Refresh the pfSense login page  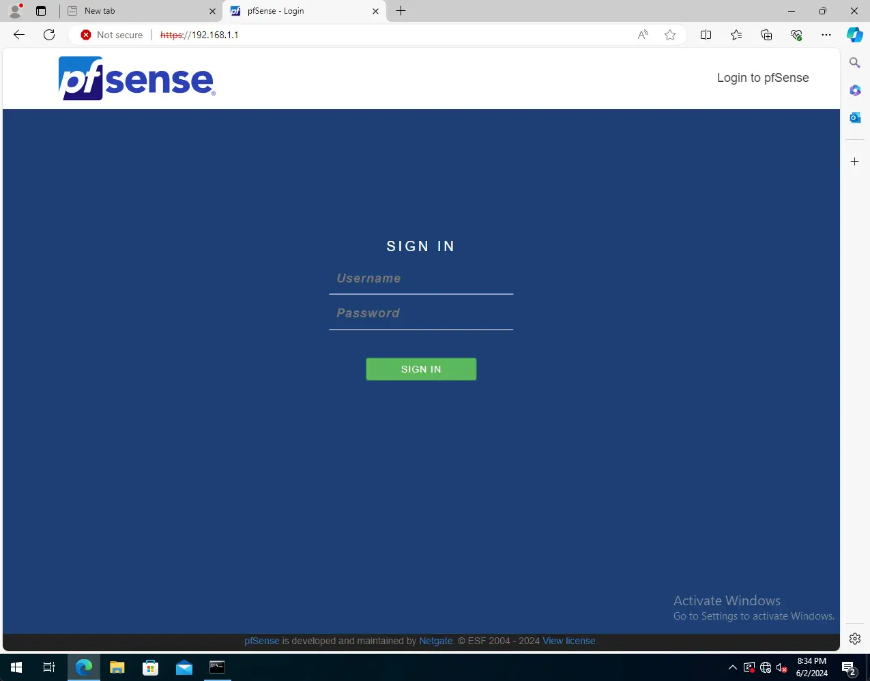(49, 35)
